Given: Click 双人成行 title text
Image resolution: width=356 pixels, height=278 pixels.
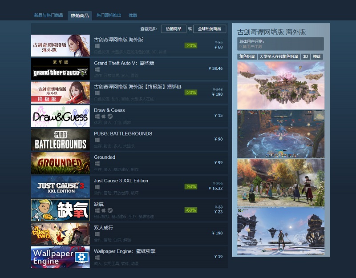Looking at the screenshot, I should pyautogui.click(x=104, y=228).
